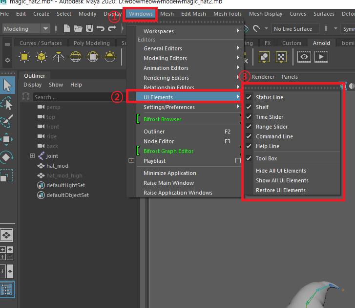Click the Arnold TX manager checker icon

coord(281,57)
